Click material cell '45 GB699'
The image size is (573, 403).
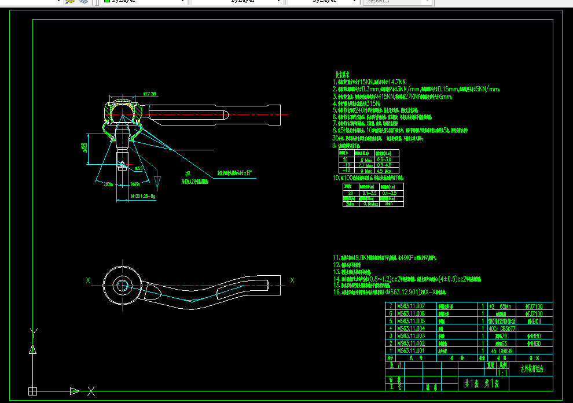[x=502, y=351]
